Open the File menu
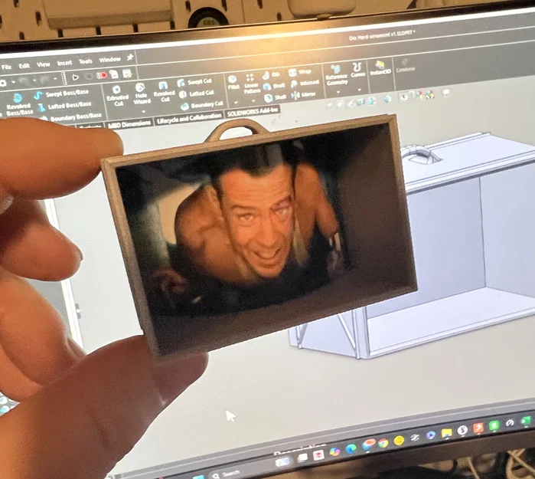This screenshot has height=479, width=535. click(6, 67)
